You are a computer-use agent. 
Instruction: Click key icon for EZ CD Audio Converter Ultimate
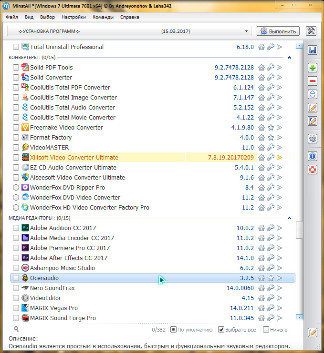(271, 167)
